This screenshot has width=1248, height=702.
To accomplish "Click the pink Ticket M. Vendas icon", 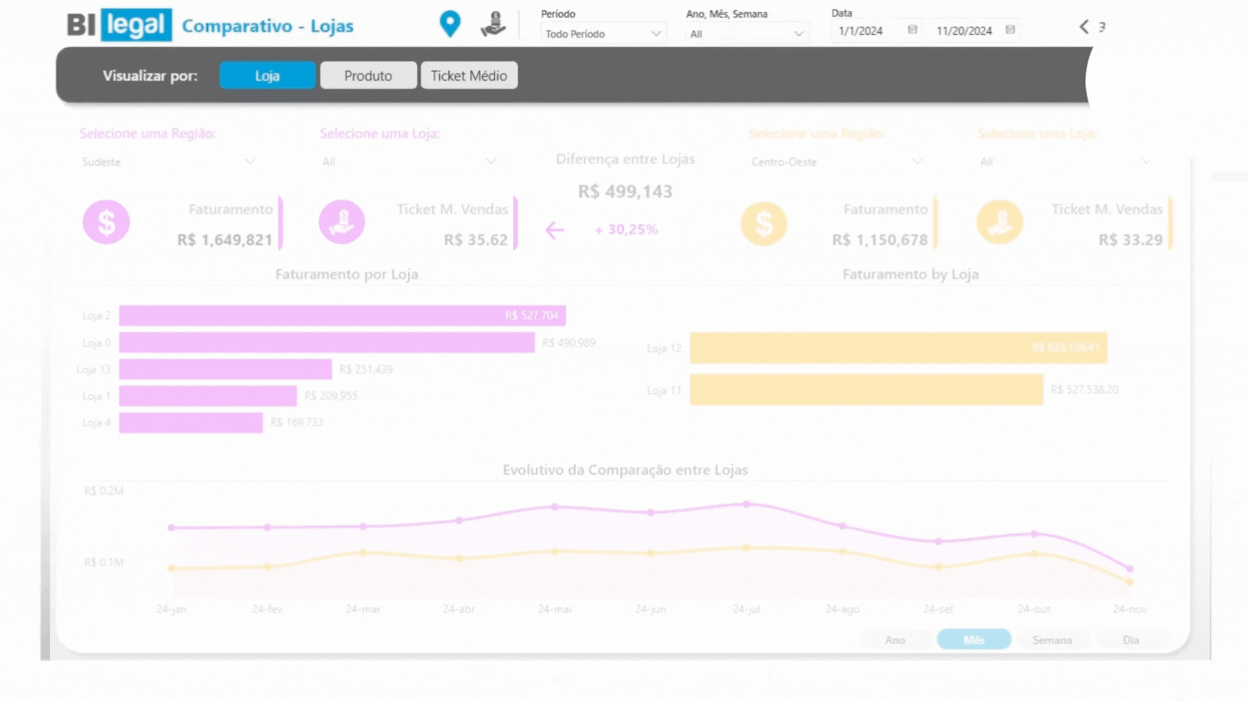I will (x=341, y=222).
